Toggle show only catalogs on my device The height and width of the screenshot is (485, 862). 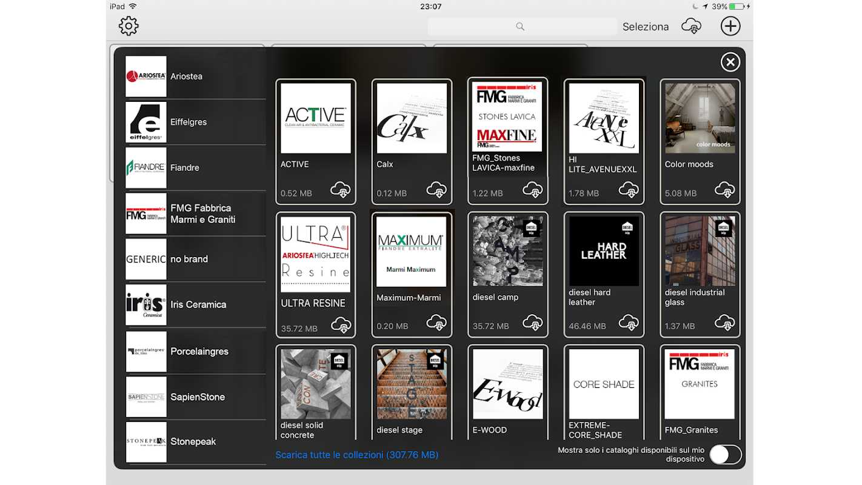(x=726, y=455)
